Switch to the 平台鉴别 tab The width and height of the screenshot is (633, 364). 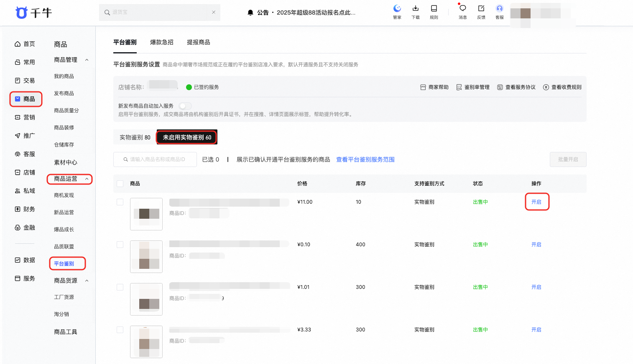(125, 42)
